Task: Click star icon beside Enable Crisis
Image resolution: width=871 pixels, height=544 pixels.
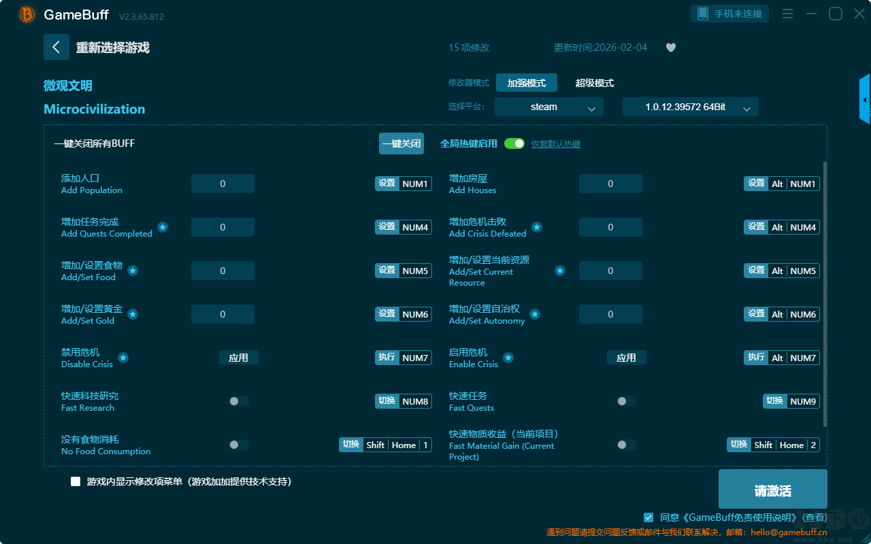Action: (508, 358)
